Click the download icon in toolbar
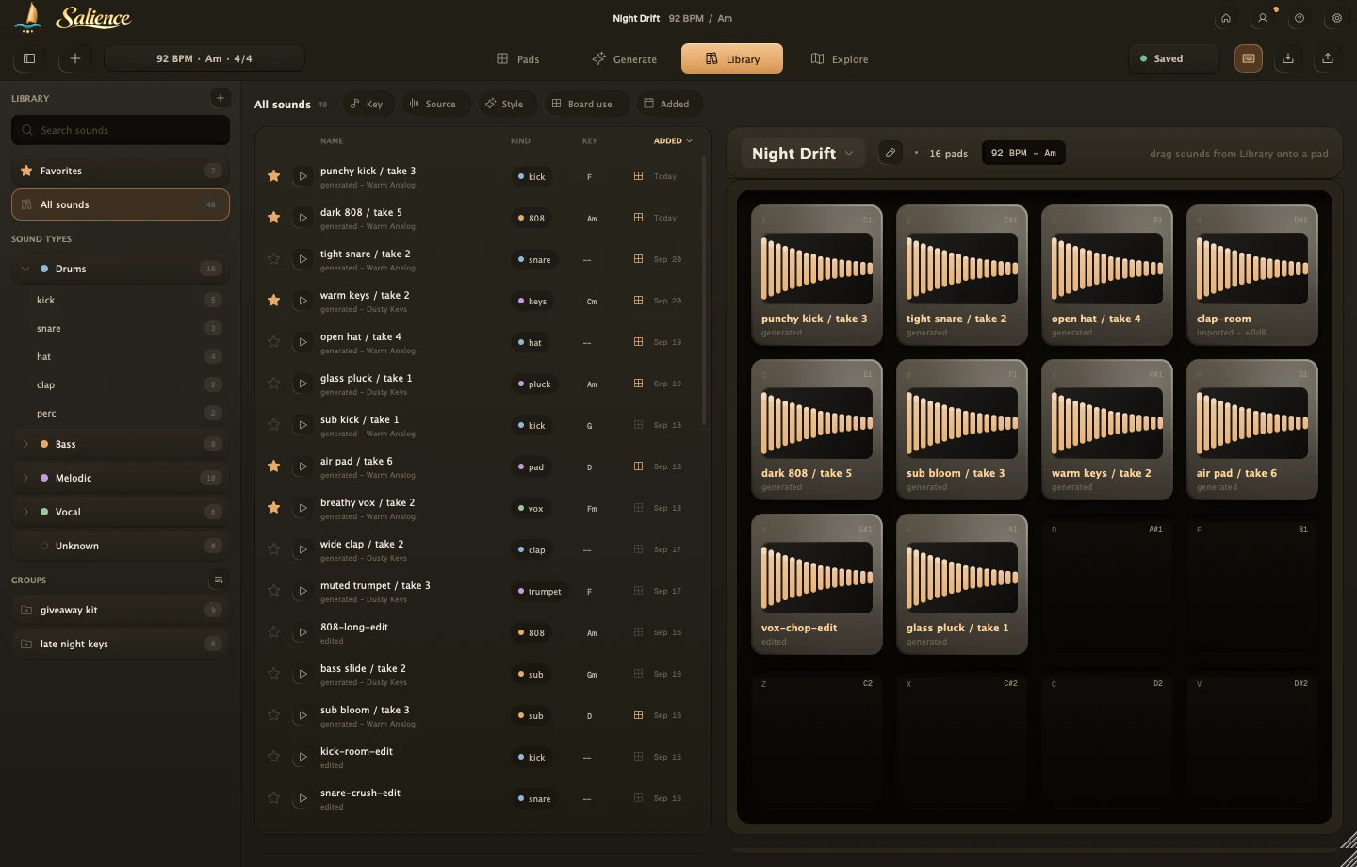The image size is (1357, 867). coord(1288,58)
